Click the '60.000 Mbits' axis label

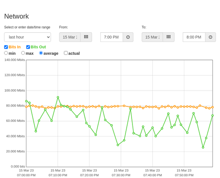[15, 121]
